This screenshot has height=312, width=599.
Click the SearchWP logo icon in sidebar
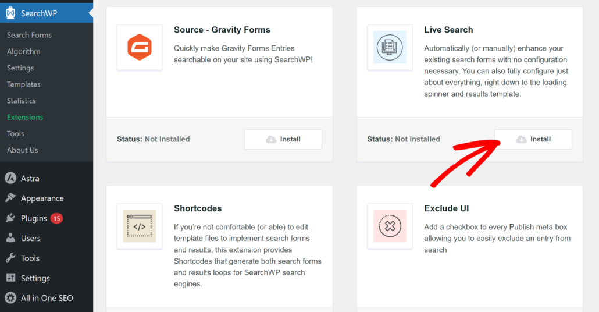10,13
